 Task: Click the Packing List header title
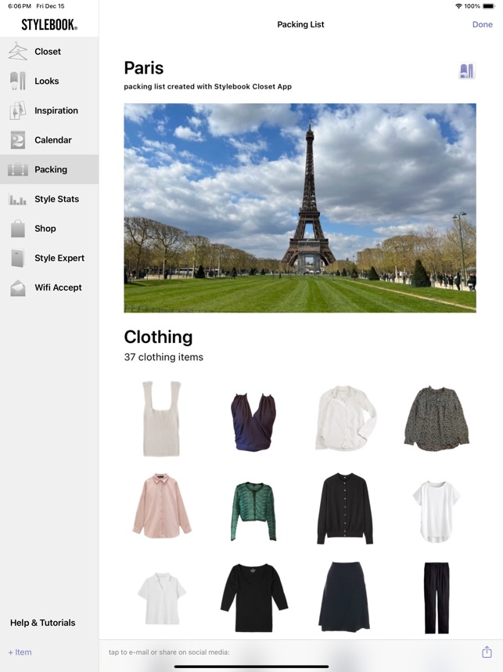click(x=300, y=24)
